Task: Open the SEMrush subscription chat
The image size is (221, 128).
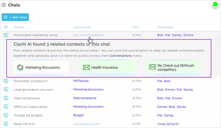Action: (x=31, y=107)
